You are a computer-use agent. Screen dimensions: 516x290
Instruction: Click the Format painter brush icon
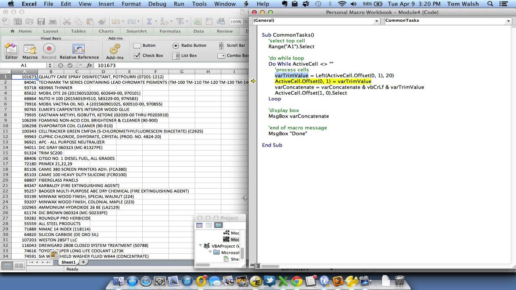click(102, 22)
